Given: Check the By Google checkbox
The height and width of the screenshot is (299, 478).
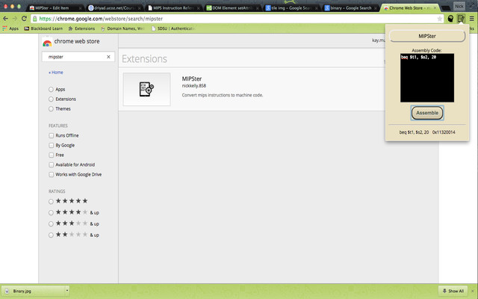Looking at the screenshot, I should click(52, 145).
